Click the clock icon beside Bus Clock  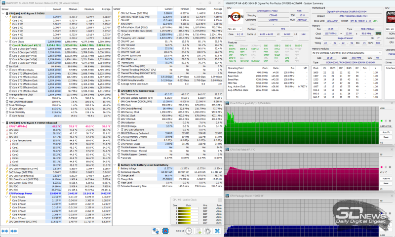(7, 67)
